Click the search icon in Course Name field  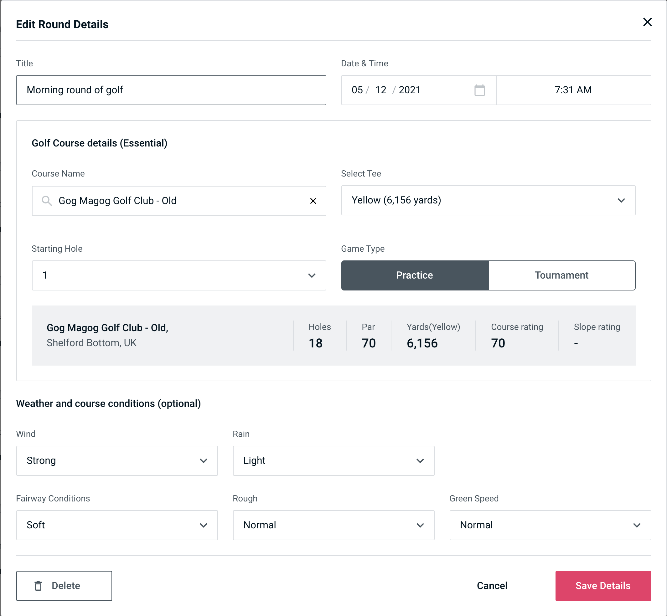coord(46,201)
